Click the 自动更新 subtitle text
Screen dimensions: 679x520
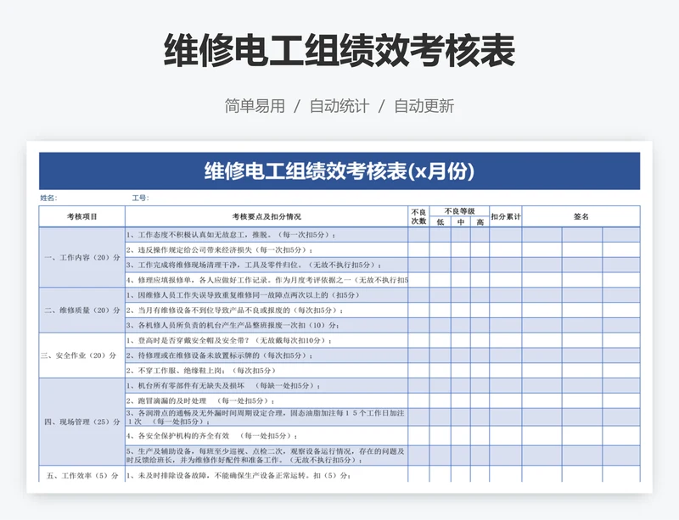(424, 106)
